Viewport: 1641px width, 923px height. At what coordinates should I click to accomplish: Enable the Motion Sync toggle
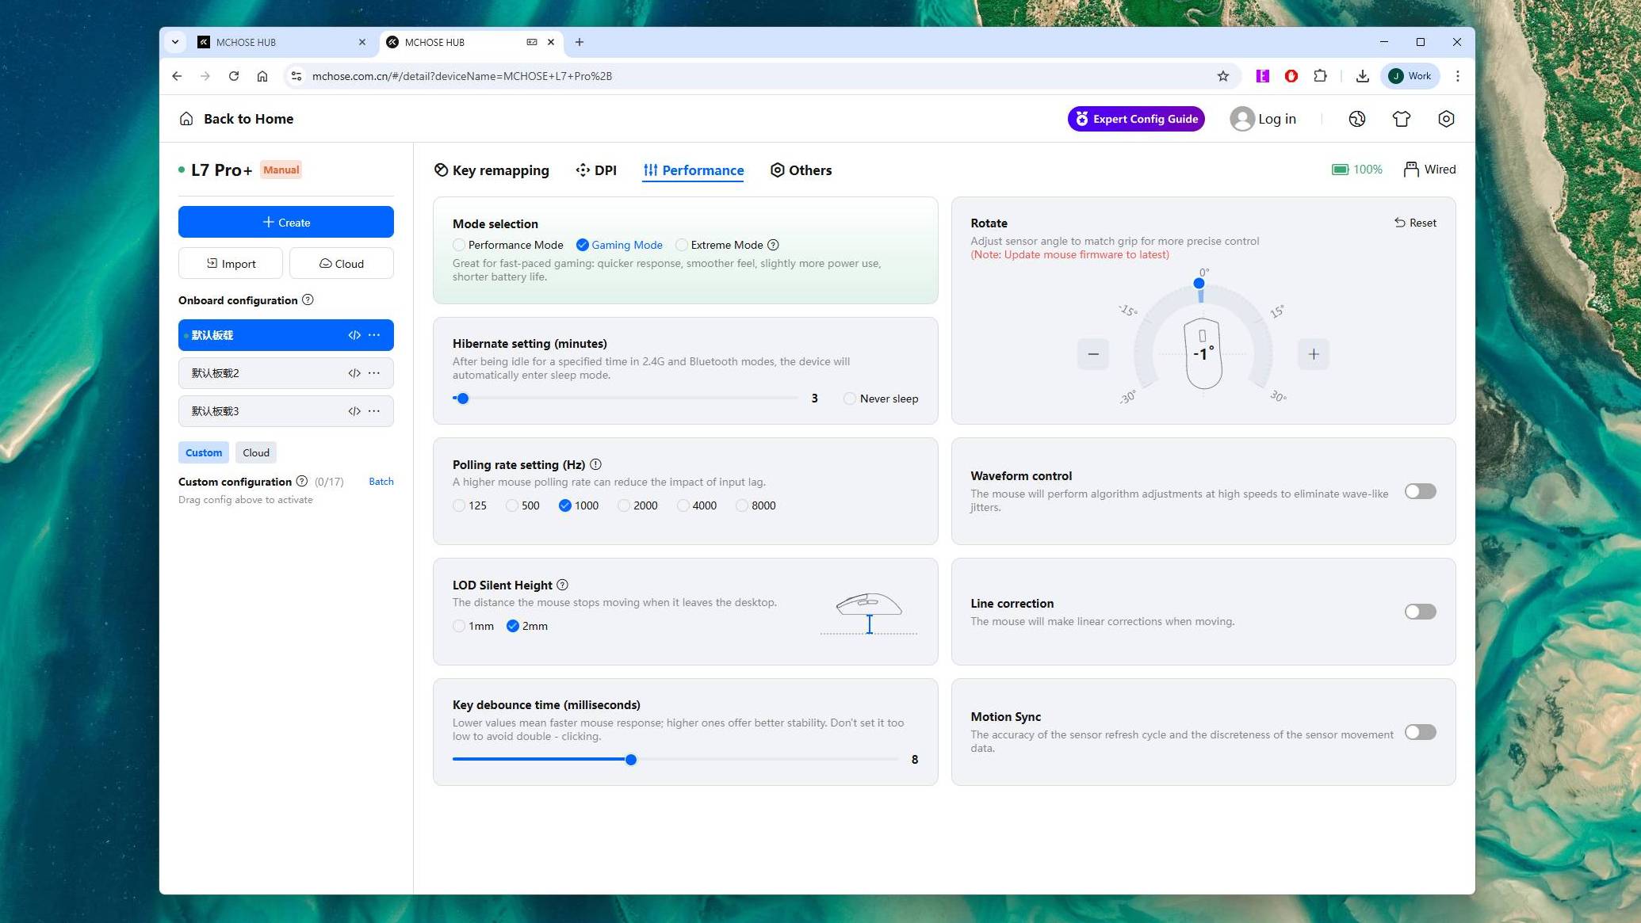pyautogui.click(x=1419, y=732)
